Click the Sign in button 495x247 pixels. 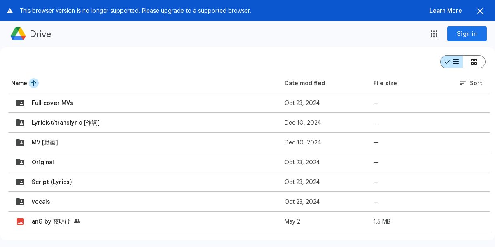[467, 34]
